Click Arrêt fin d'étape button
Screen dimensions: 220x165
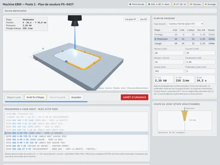pos(35,97)
